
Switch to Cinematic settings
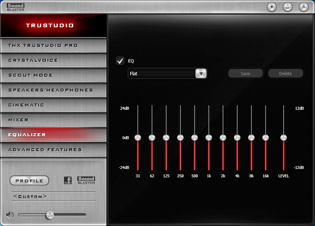[54, 105]
